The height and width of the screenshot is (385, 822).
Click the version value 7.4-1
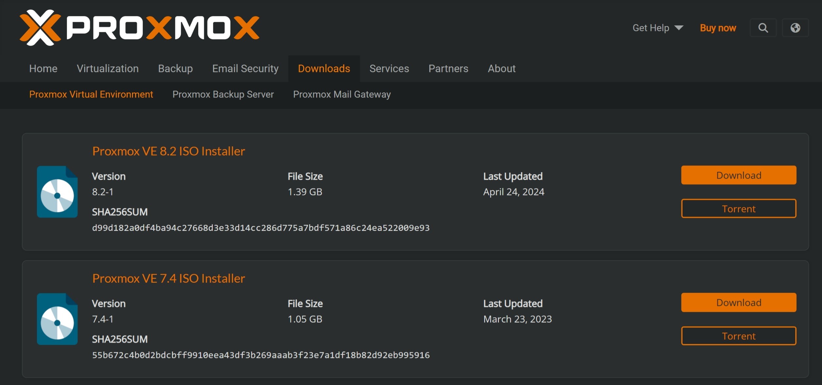point(103,319)
